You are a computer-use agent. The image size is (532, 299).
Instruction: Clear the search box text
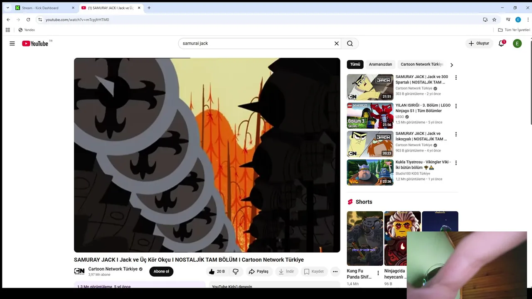pyautogui.click(x=337, y=44)
